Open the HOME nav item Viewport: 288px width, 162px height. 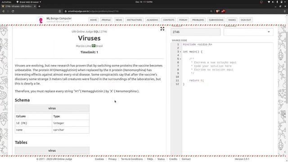[x=93, y=20]
